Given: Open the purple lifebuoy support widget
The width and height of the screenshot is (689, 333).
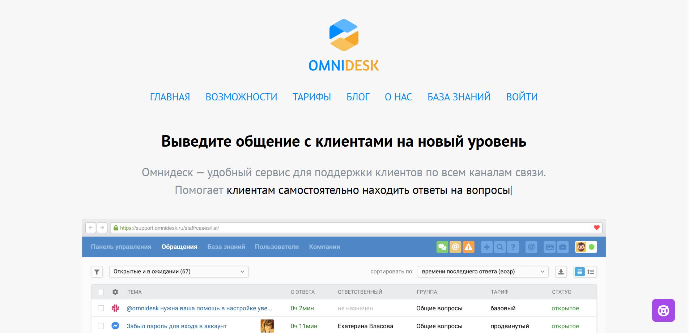Looking at the screenshot, I should [x=663, y=310].
